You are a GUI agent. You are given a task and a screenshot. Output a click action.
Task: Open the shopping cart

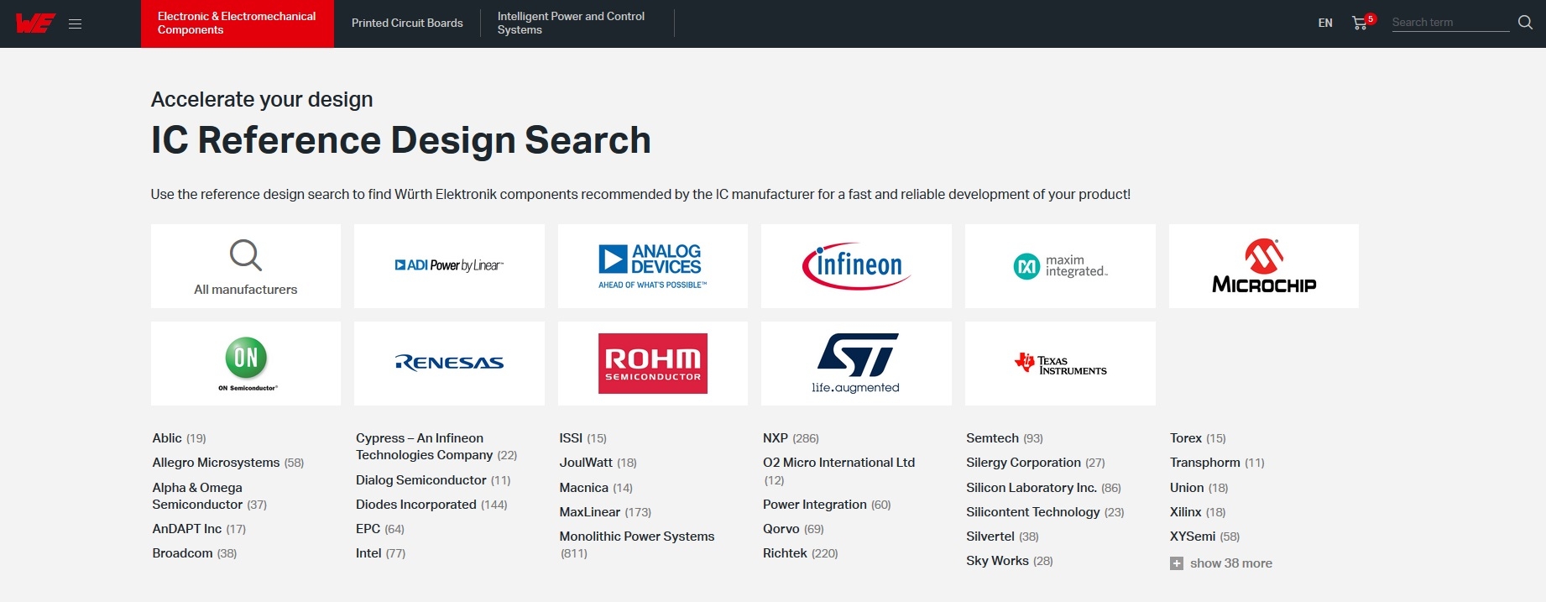coord(1360,23)
